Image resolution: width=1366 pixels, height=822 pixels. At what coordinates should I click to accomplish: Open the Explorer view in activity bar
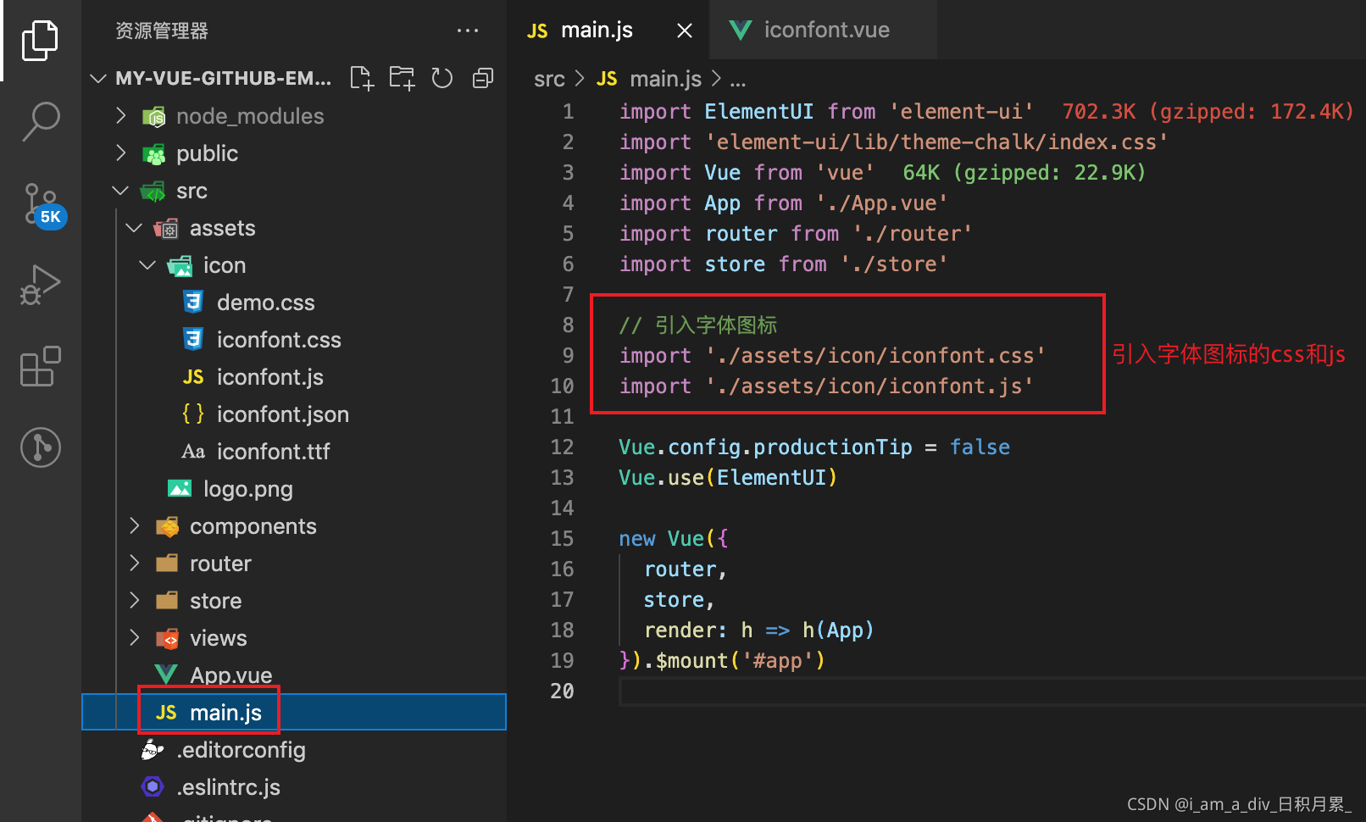pos(40,41)
